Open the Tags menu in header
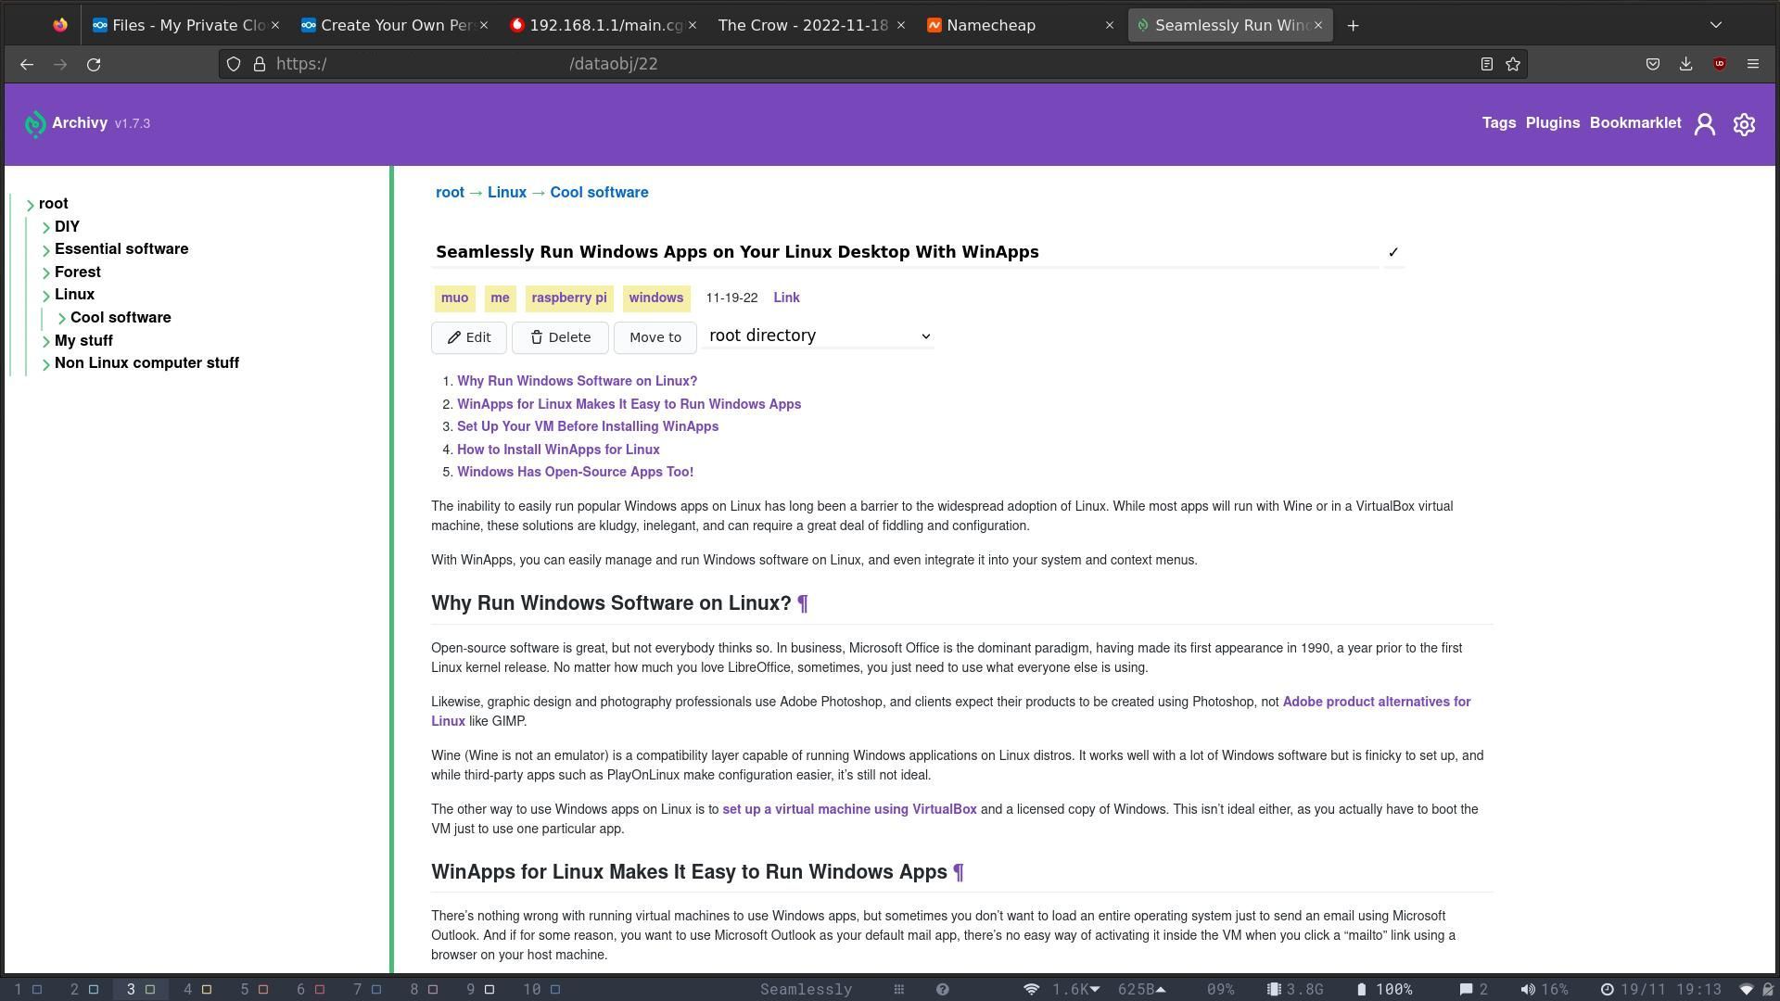 (1498, 123)
